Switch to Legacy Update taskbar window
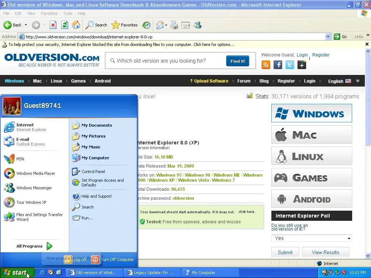Image resolution: width=371 pixels, height=278 pixels. (153, 273)
